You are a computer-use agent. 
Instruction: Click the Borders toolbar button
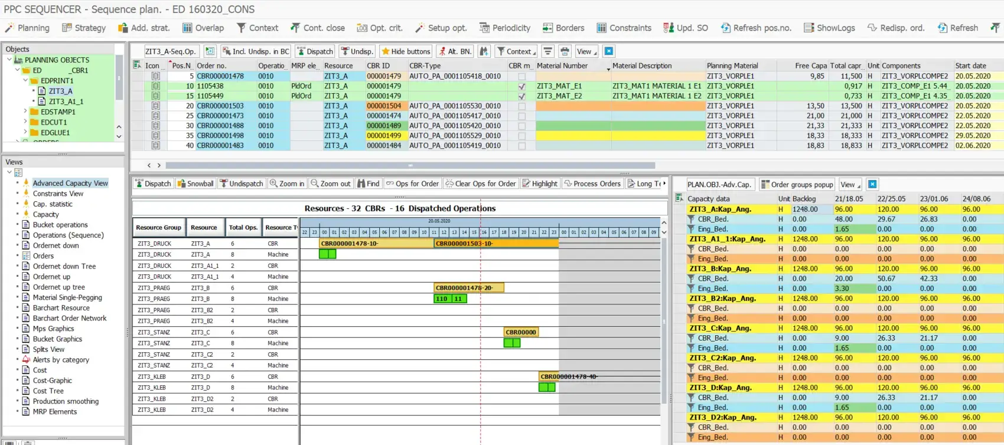563,28
